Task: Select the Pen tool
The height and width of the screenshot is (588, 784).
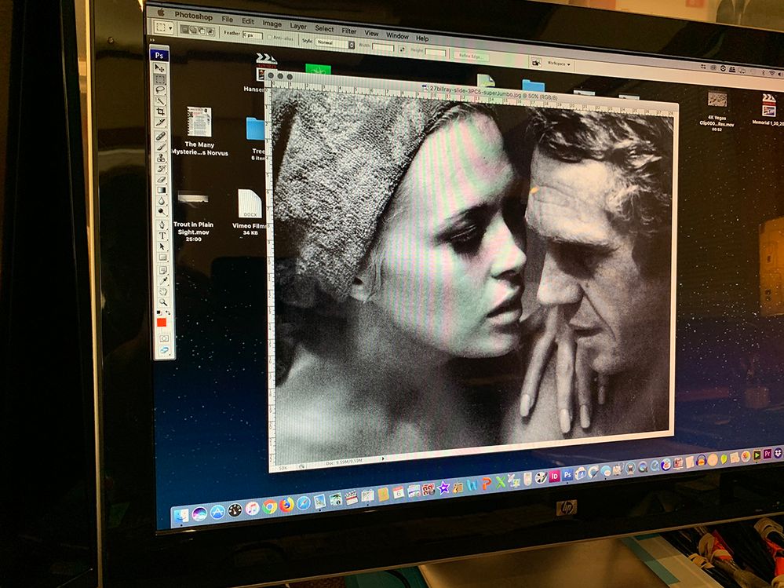Action: [x=162, y=225]
